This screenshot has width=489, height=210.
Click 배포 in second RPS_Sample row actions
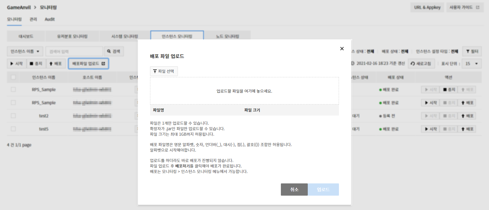point(467,103)
